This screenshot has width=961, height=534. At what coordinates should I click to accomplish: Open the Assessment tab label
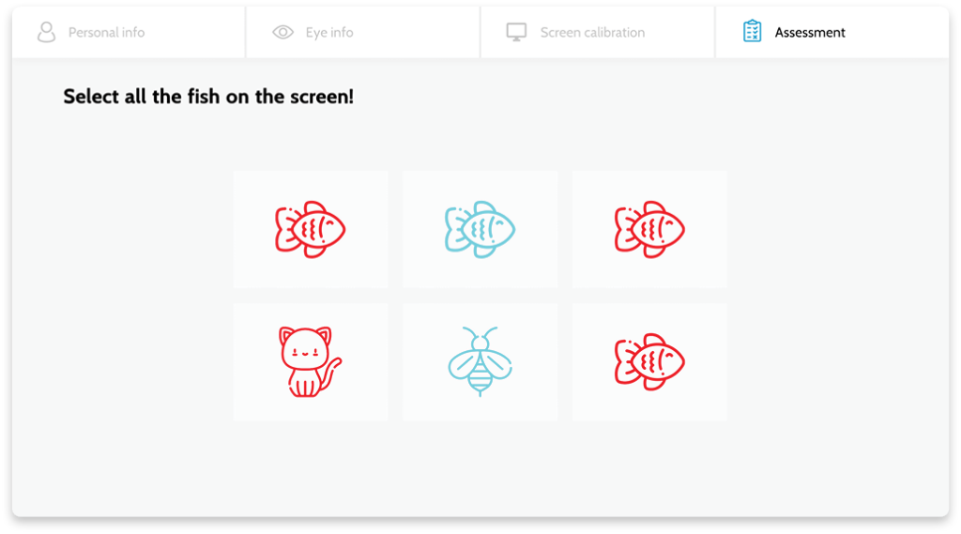(x=810, y=33)
